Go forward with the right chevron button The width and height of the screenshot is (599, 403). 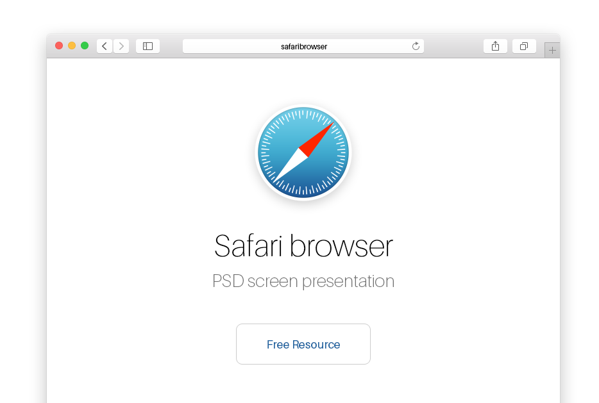tap(121, 46)
